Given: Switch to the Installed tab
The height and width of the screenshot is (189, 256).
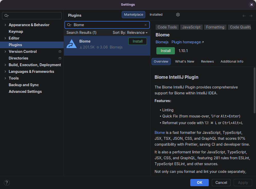Looking at the screenshot, I should coord(156,15).
